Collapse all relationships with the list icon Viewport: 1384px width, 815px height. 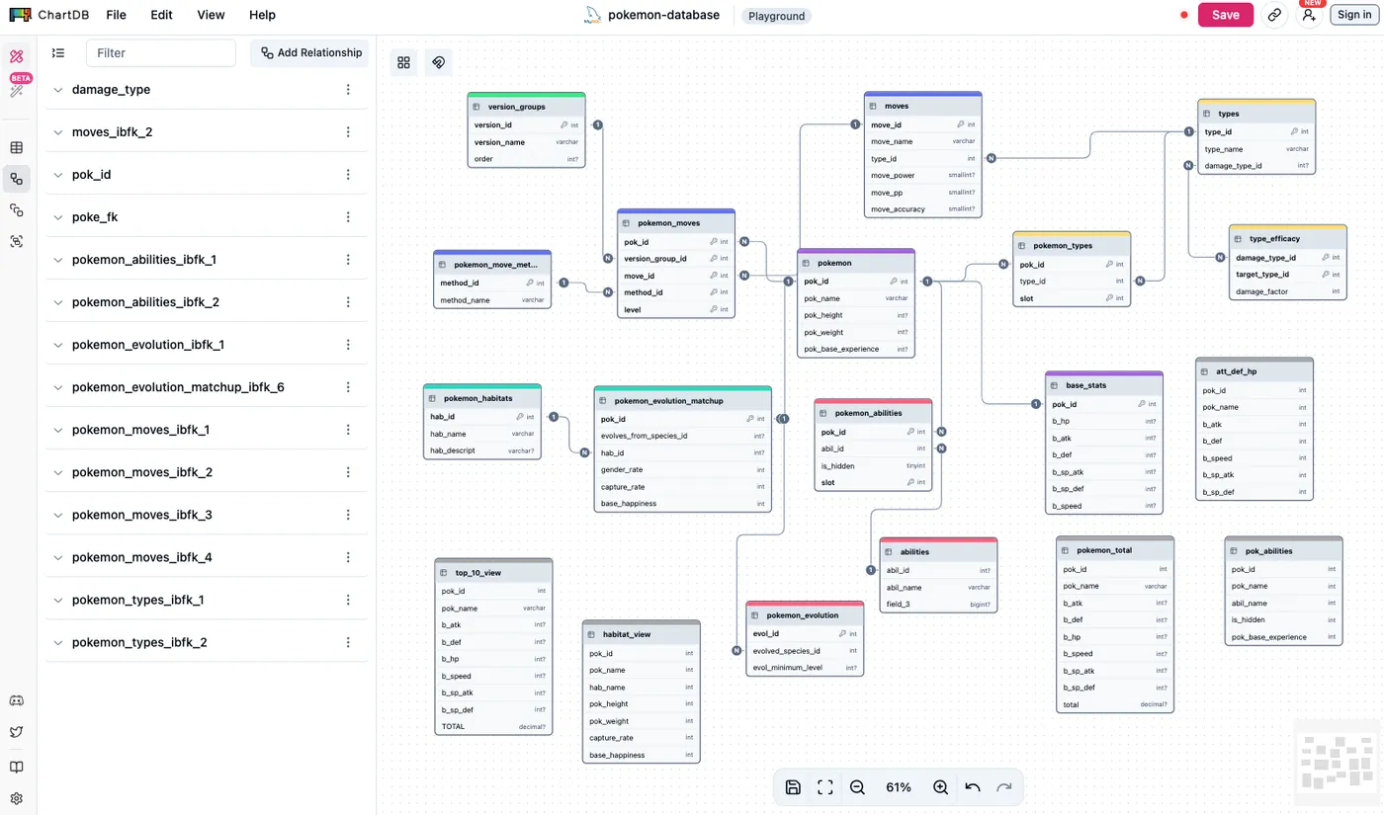tap(58, 53)
